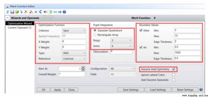
Task: Select Optimization Wizard in the sidebar
Action: coord(20,23)
